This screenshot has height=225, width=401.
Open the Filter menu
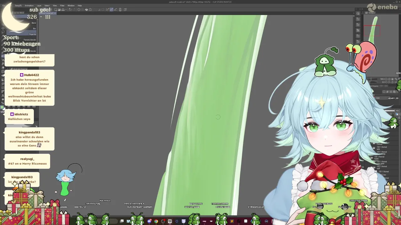pos(62,6)
